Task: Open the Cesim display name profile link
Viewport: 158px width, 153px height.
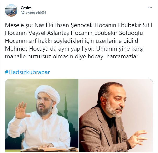Action: [x=26, y=8]
